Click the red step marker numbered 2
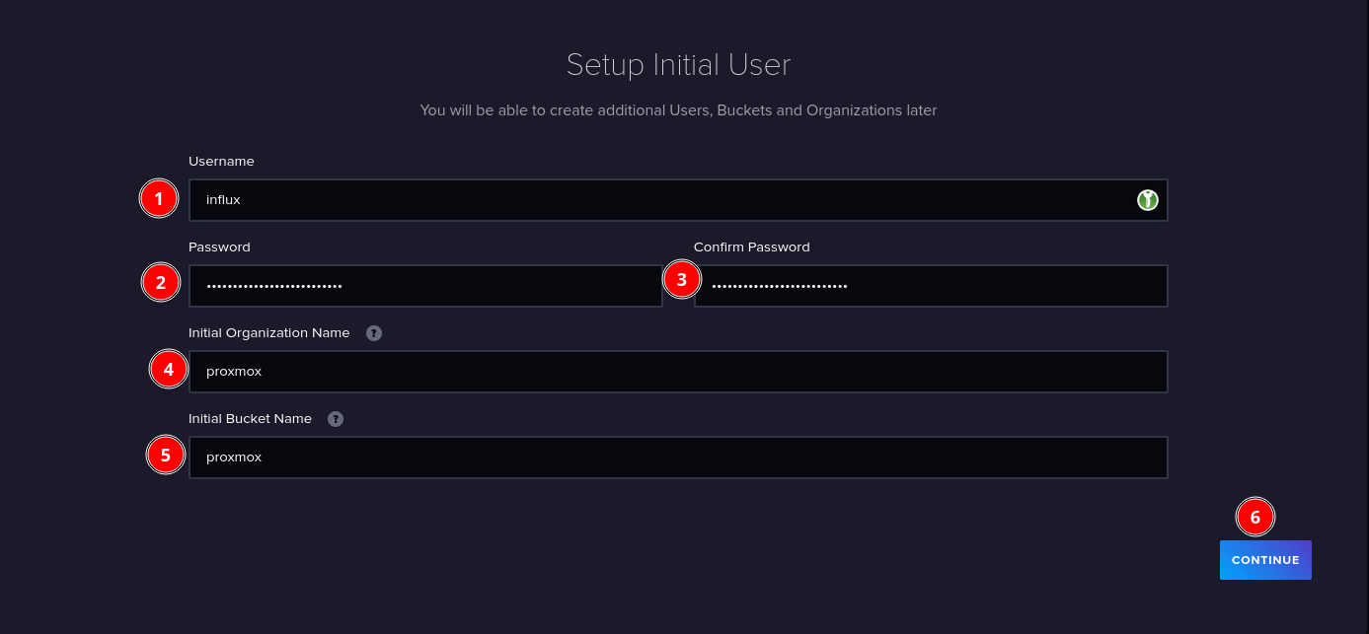The width and height of the screenshot is (1369, 634). point(160,284)
